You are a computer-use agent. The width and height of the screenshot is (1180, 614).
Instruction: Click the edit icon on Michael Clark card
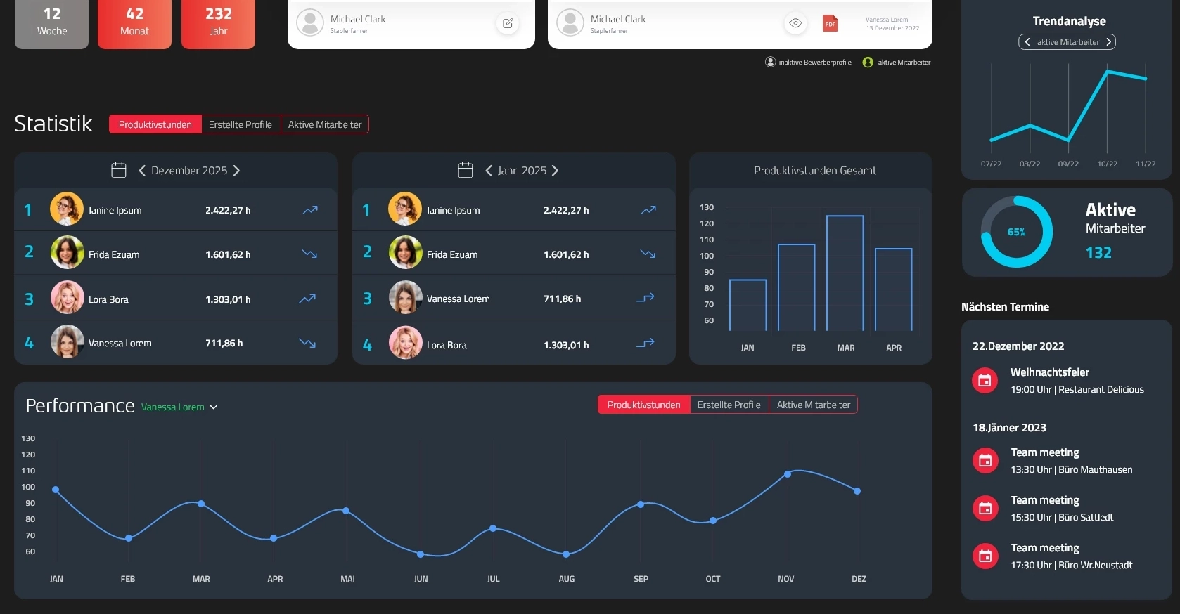(x=507, y=23)
